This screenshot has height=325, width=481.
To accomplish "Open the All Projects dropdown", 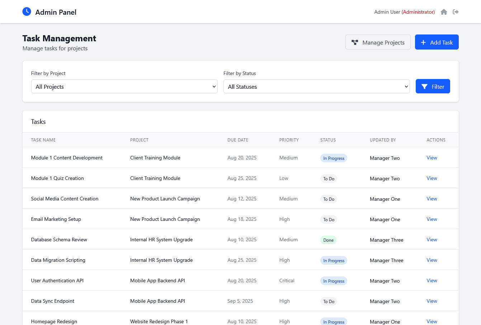I will click(x=124, y=86).
